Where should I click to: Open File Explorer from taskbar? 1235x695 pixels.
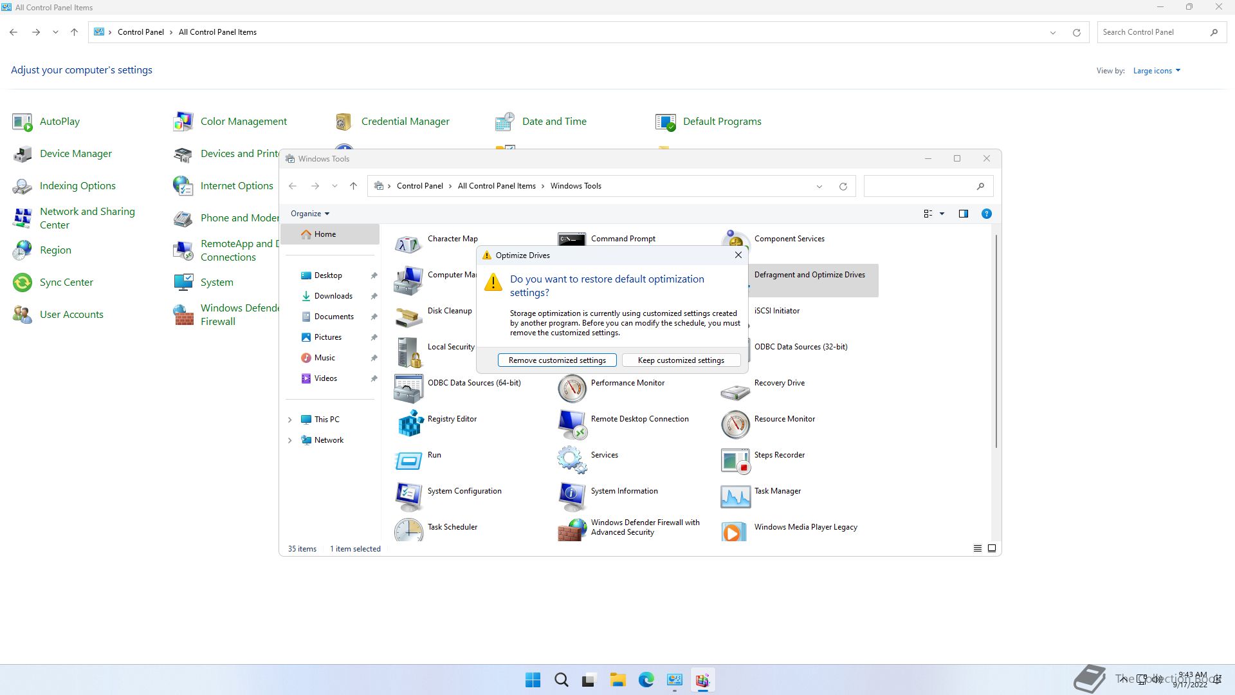tap(617, 680)
